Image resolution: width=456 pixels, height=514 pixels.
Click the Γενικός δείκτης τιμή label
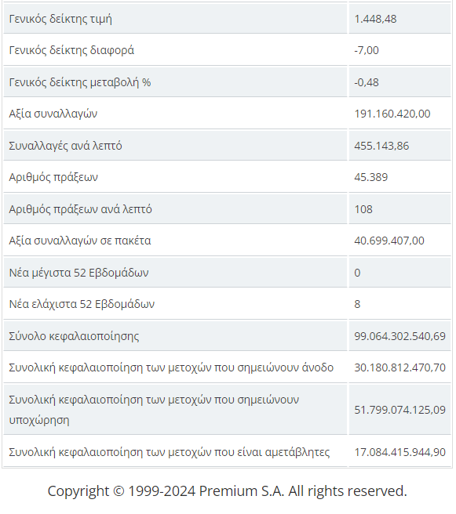60,19
